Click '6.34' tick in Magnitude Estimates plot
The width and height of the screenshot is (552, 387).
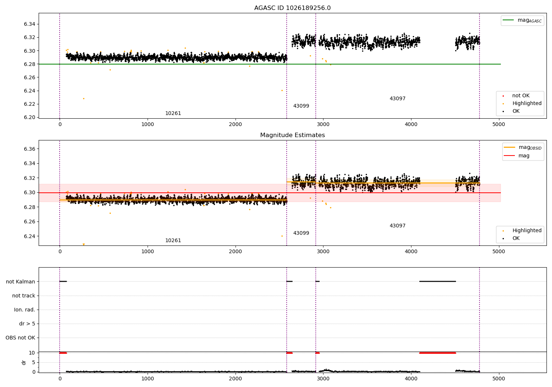click(x=29, y=163)
